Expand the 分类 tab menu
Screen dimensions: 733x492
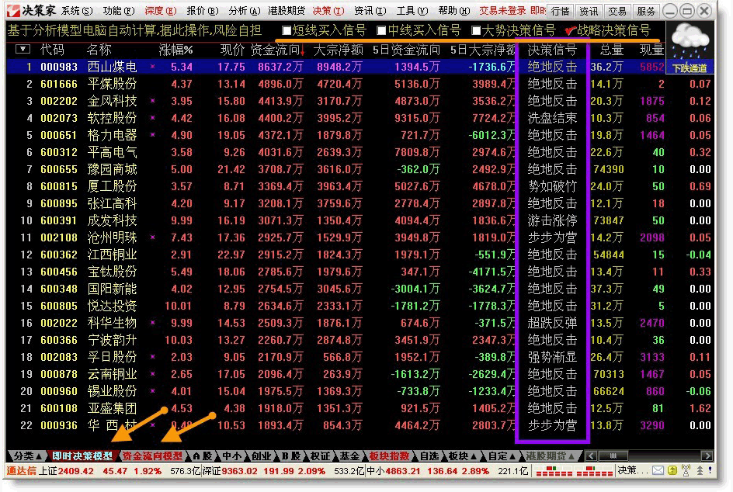click(28, 456)
